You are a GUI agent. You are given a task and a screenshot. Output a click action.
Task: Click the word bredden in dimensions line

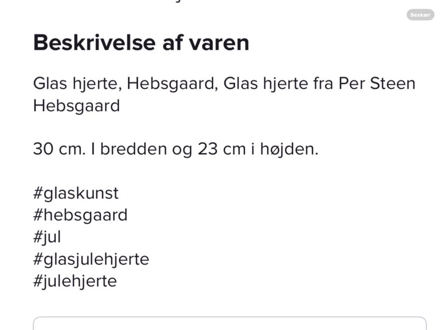point(134,148)
